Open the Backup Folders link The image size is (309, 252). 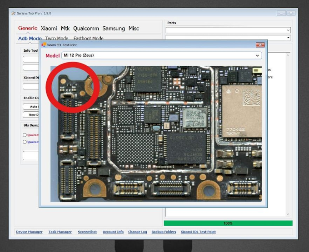(164, 232)
